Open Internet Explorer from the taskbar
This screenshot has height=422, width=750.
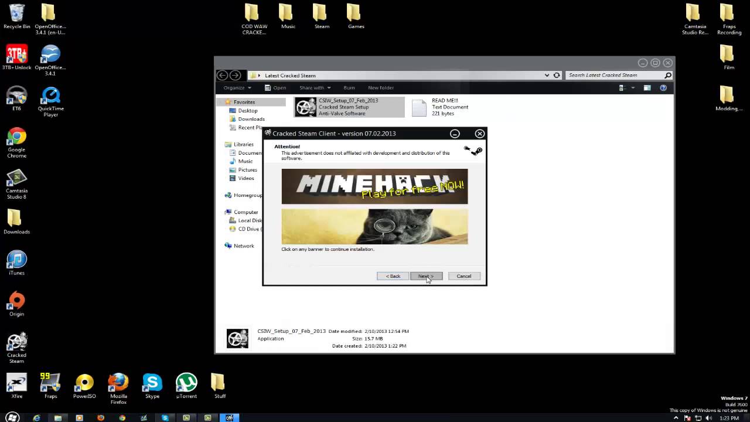coord(36,418)
